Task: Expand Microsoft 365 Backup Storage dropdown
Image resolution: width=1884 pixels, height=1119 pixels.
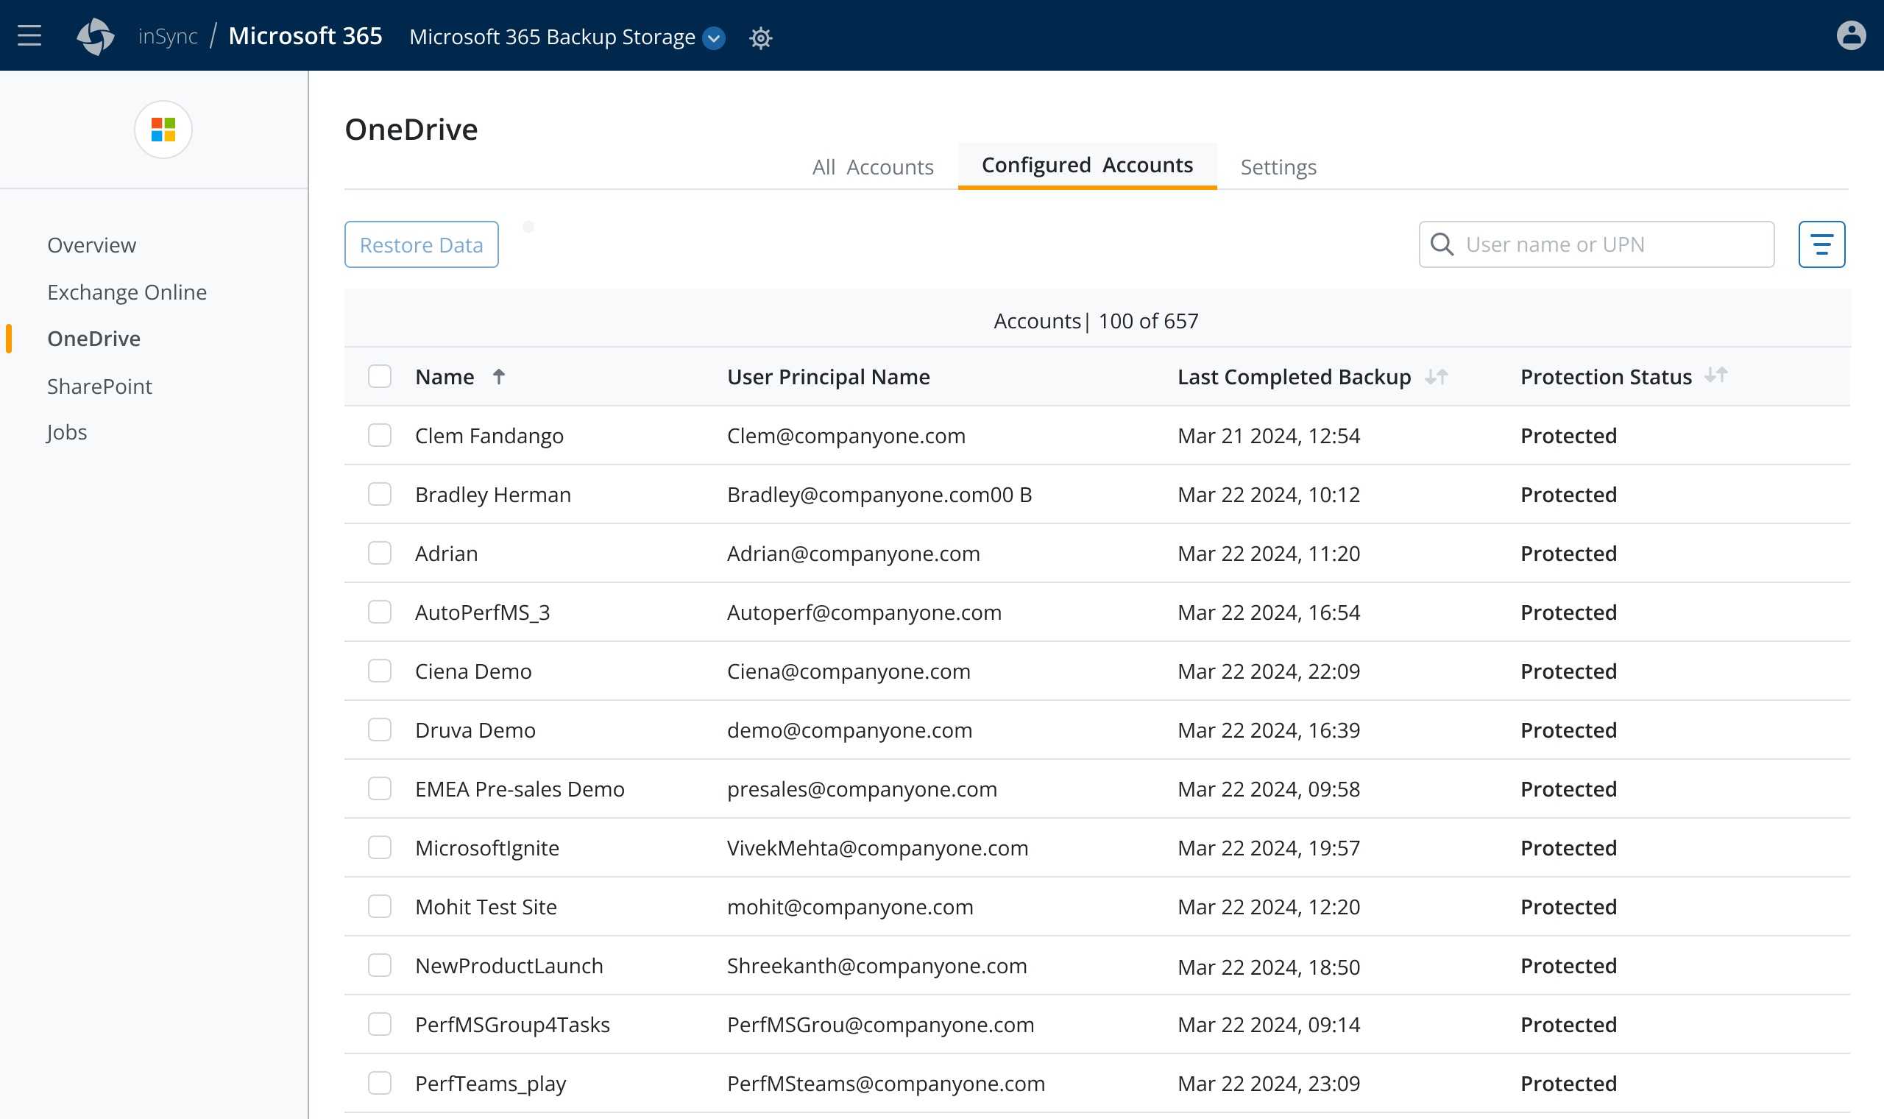Action: coord(713,38)
